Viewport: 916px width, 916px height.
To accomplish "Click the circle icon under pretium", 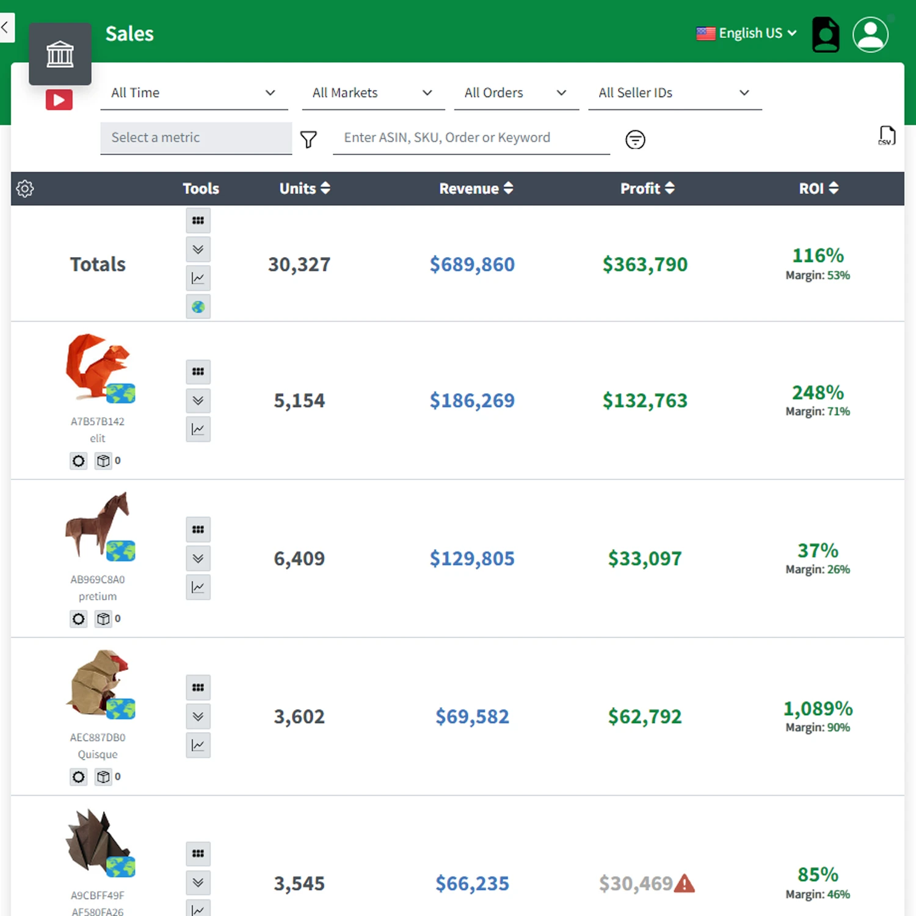I will point(79,619).
